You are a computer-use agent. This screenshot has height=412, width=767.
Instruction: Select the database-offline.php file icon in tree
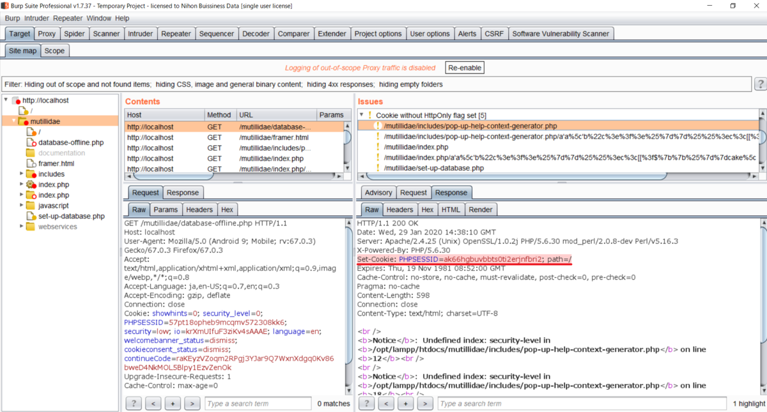[x=31, y=142]
